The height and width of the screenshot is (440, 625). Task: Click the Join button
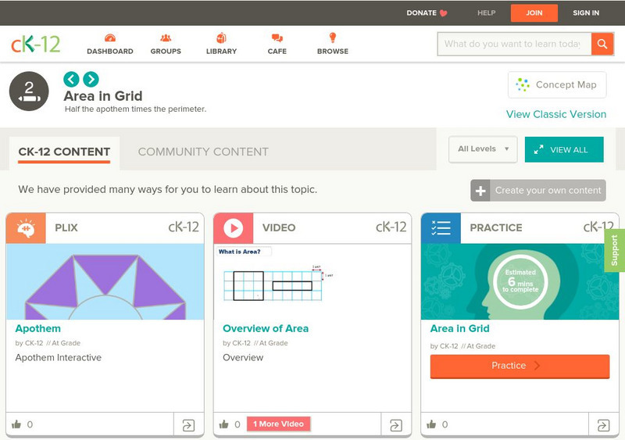pos(534,13)
